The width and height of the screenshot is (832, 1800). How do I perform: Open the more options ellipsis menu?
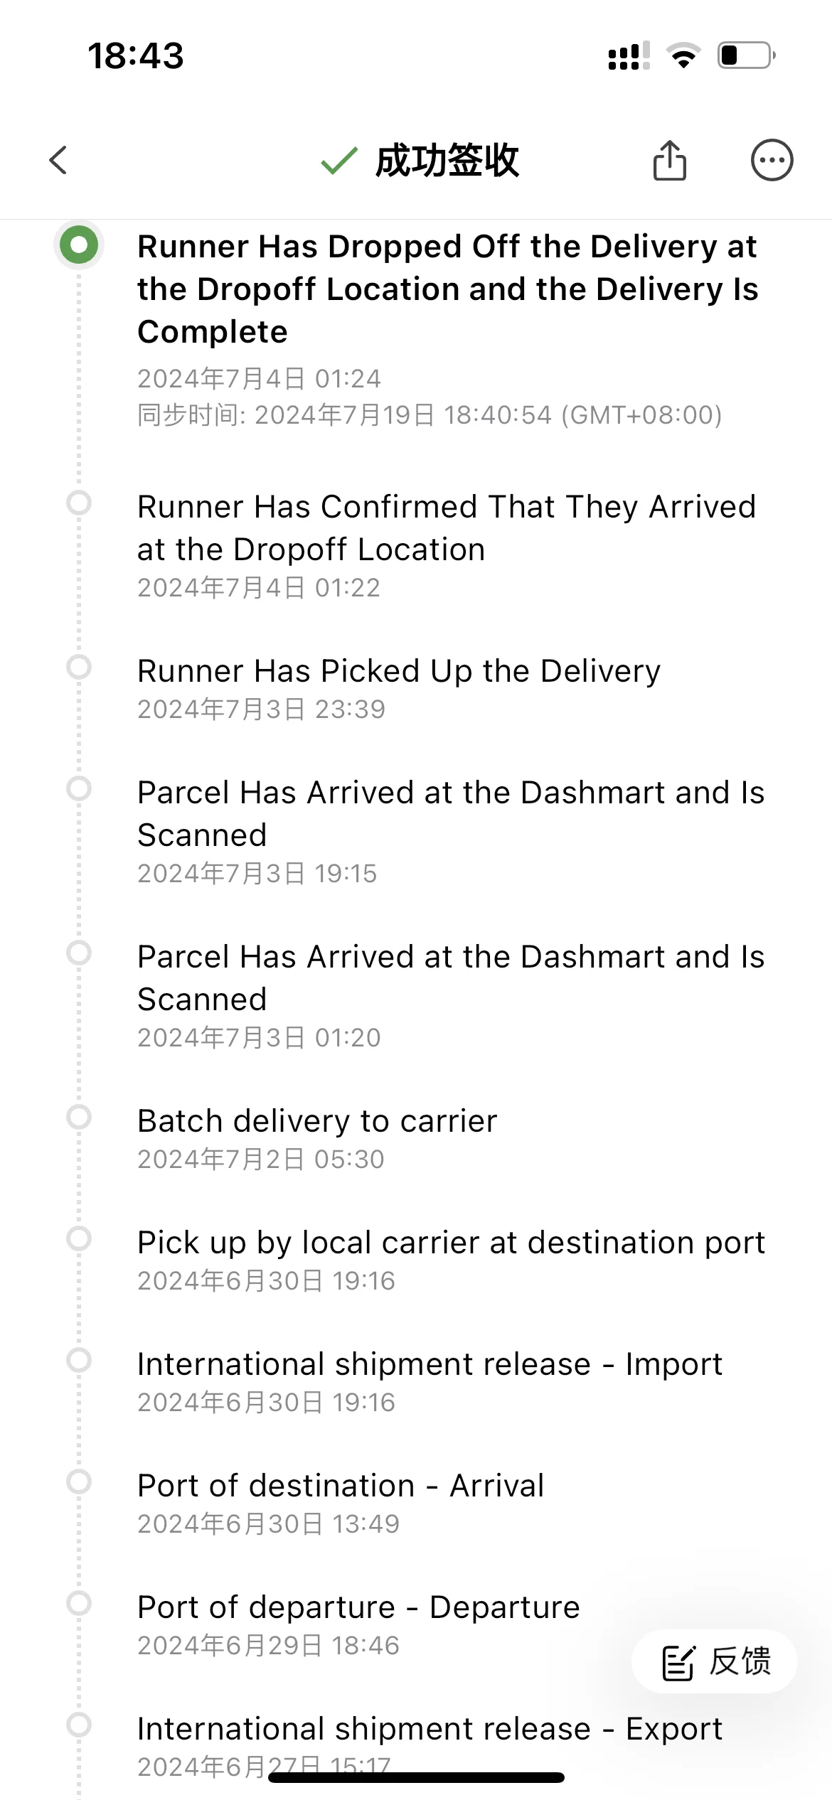point(772,160)
